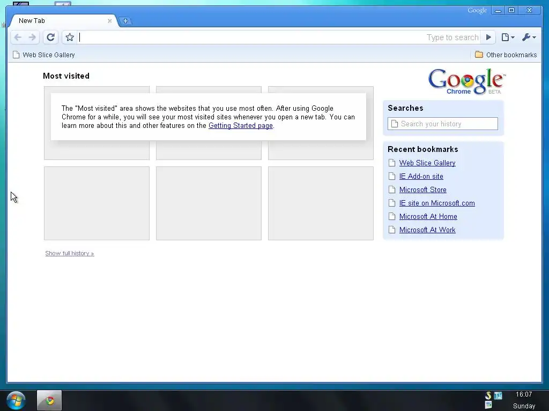Open the Getting Started page link

pos(241,125)
